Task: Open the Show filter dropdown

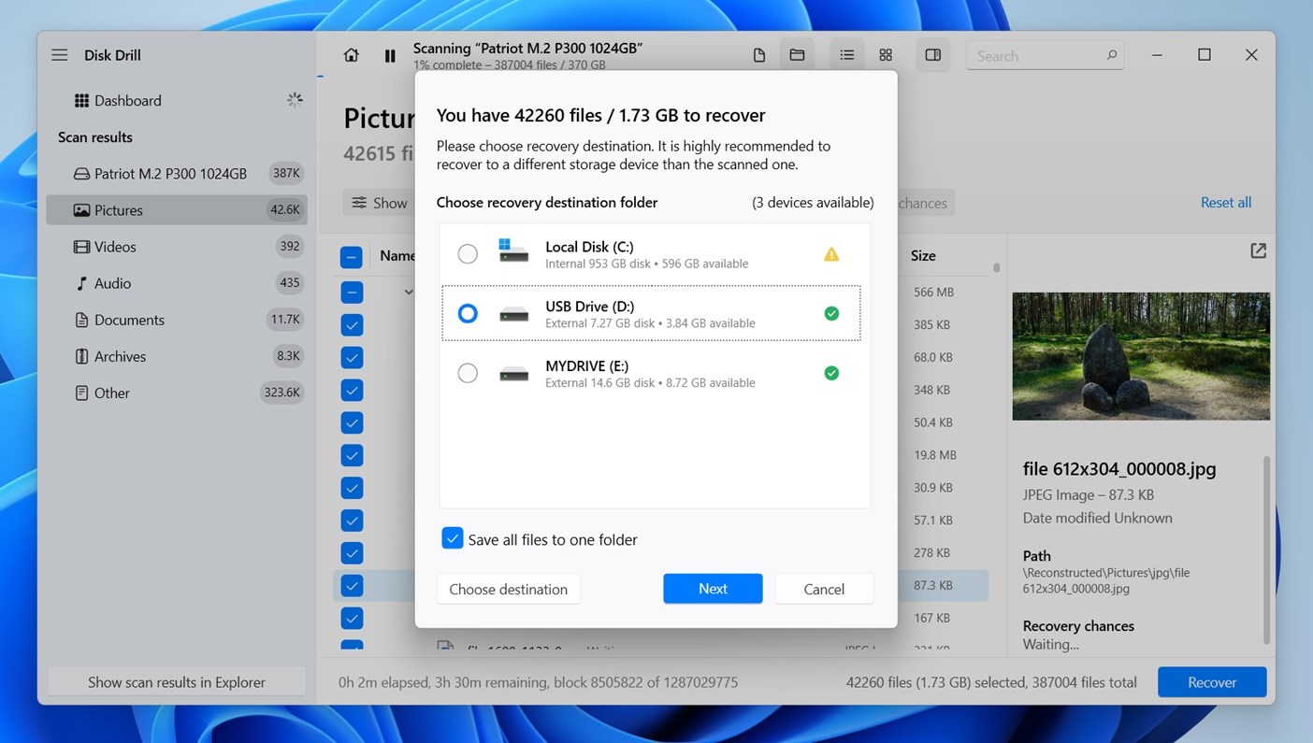Action: click(379, 203)
